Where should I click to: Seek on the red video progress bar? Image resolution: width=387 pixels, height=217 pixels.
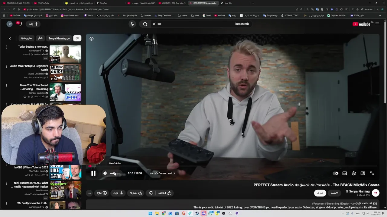[233, 166]
